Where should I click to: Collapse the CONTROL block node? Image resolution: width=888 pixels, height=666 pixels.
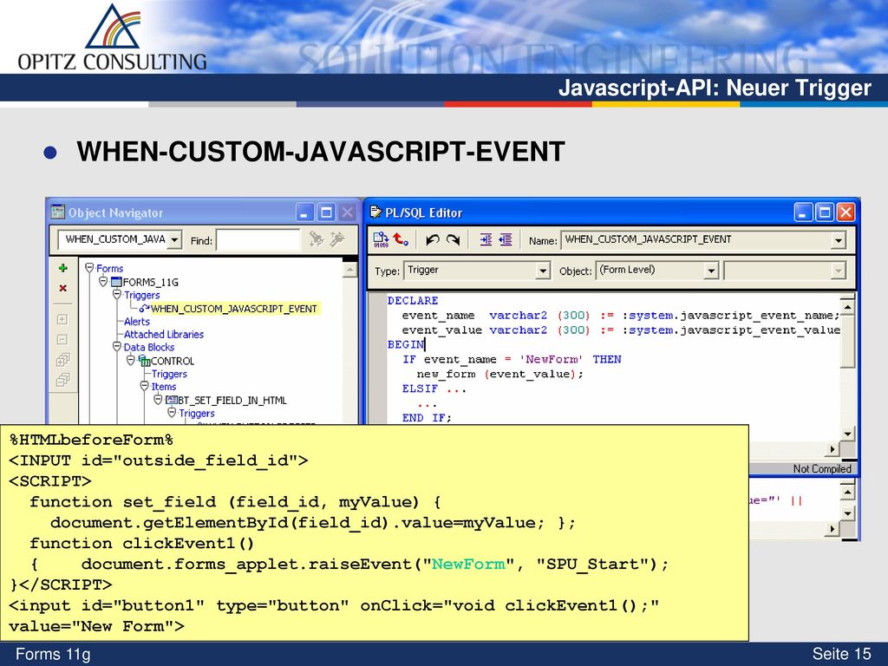(x=131, y=360)
